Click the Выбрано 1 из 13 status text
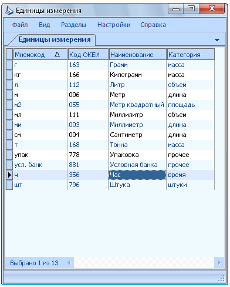The width and height of the screenshot is (230, 287). [34, 263]
